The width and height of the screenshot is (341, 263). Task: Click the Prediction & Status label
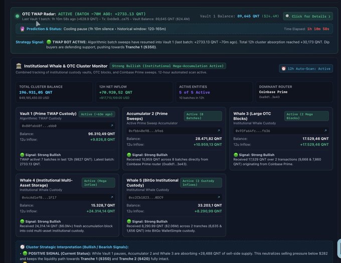pyautogui.click(x=44, y=29)
